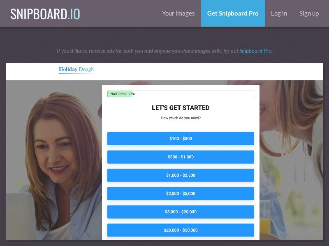Select the Get Snipboard Pro tab
Viewport: 329px width, 246px height.
coord(233,14)
